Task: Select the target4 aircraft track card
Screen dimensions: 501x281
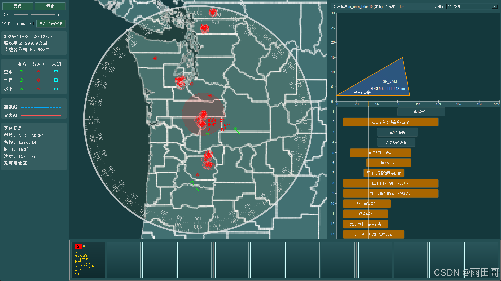Action: pos(88,260)
